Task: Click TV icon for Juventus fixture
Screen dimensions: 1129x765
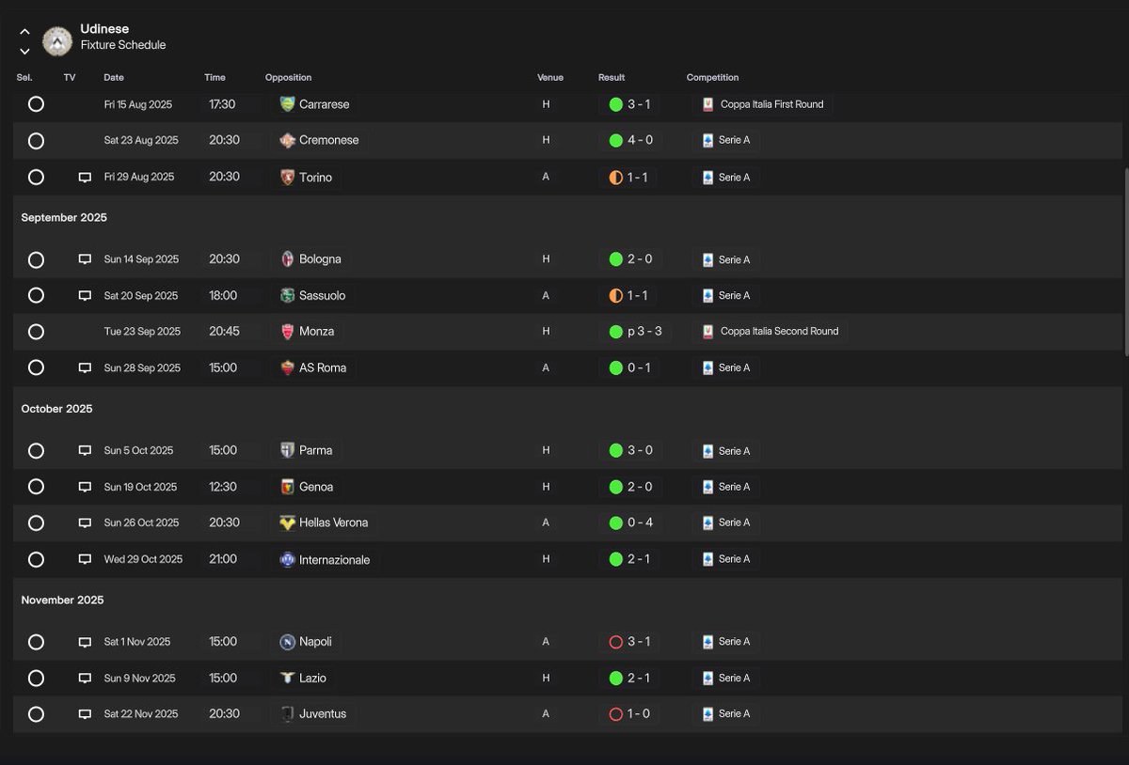Action: (x=85, y=714)
